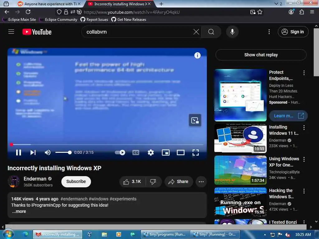Open options for Installing Windows 11 video
The image size is (319, 239).
(304, 128)
